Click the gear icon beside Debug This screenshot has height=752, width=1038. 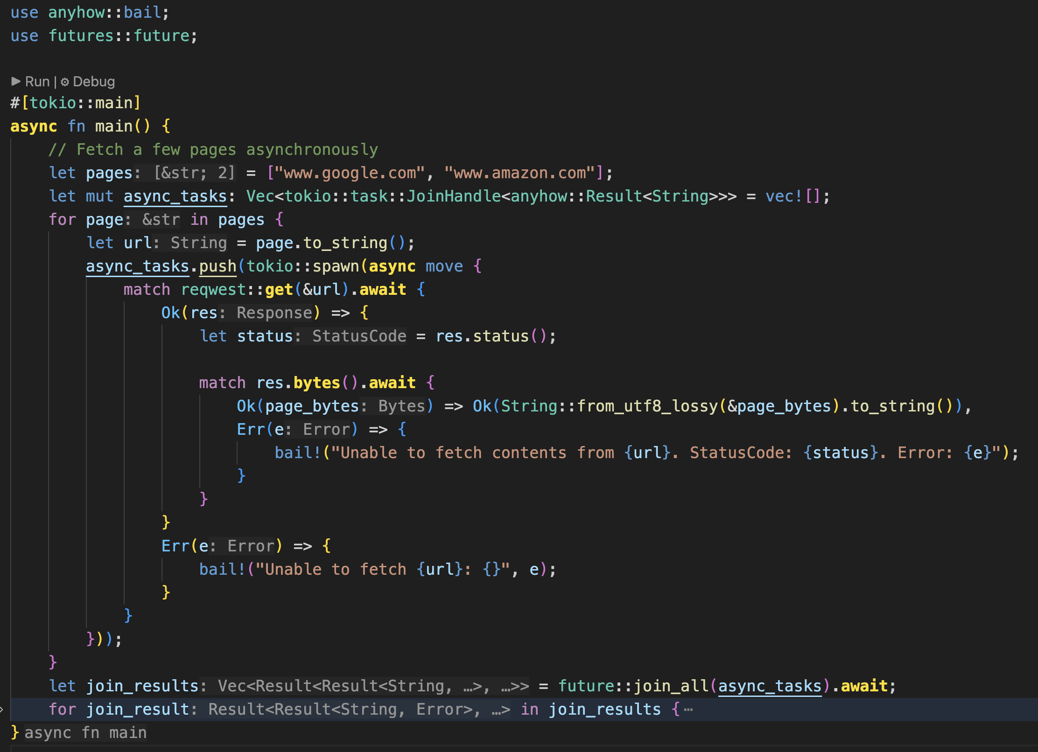(x=65, y=82)
